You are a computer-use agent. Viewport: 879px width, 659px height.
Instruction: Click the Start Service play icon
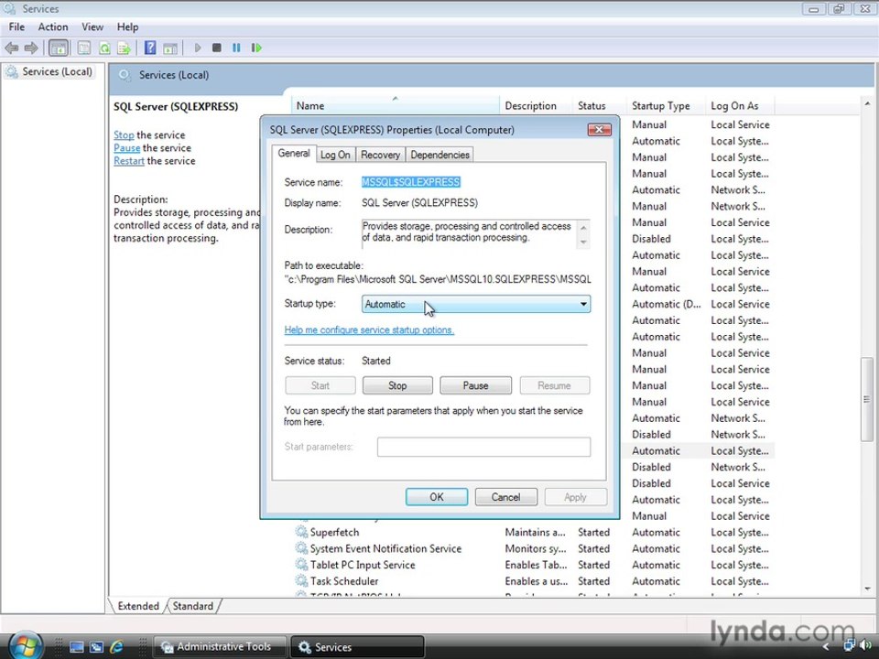click(x=198, y=49)
